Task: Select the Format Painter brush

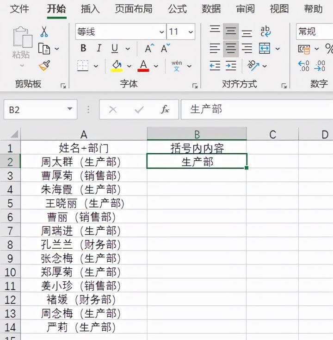Action: (x=44, y=65)
